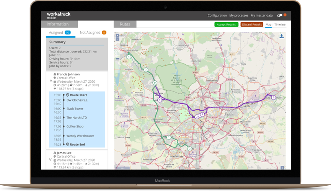The height and width of the screenshot is (191, 331).
Task: Click Francis Johnson's name
Action: (x=68, y=74)
